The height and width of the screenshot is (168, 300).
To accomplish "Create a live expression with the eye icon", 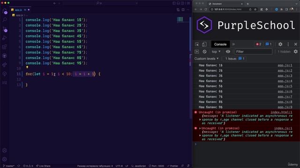I will (228, 52).
